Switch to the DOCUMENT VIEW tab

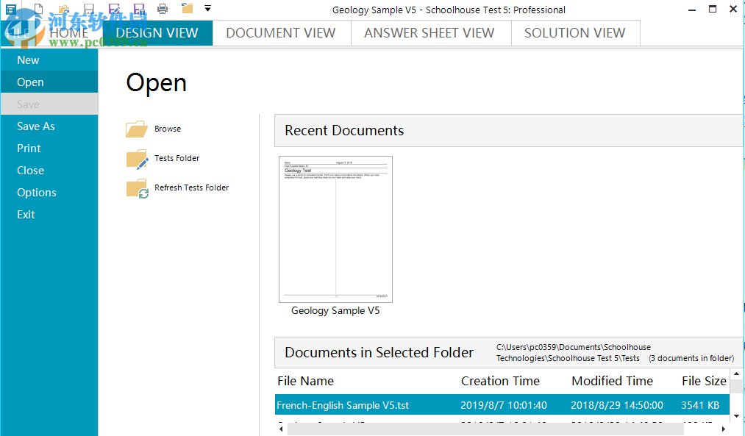point(281,33)
